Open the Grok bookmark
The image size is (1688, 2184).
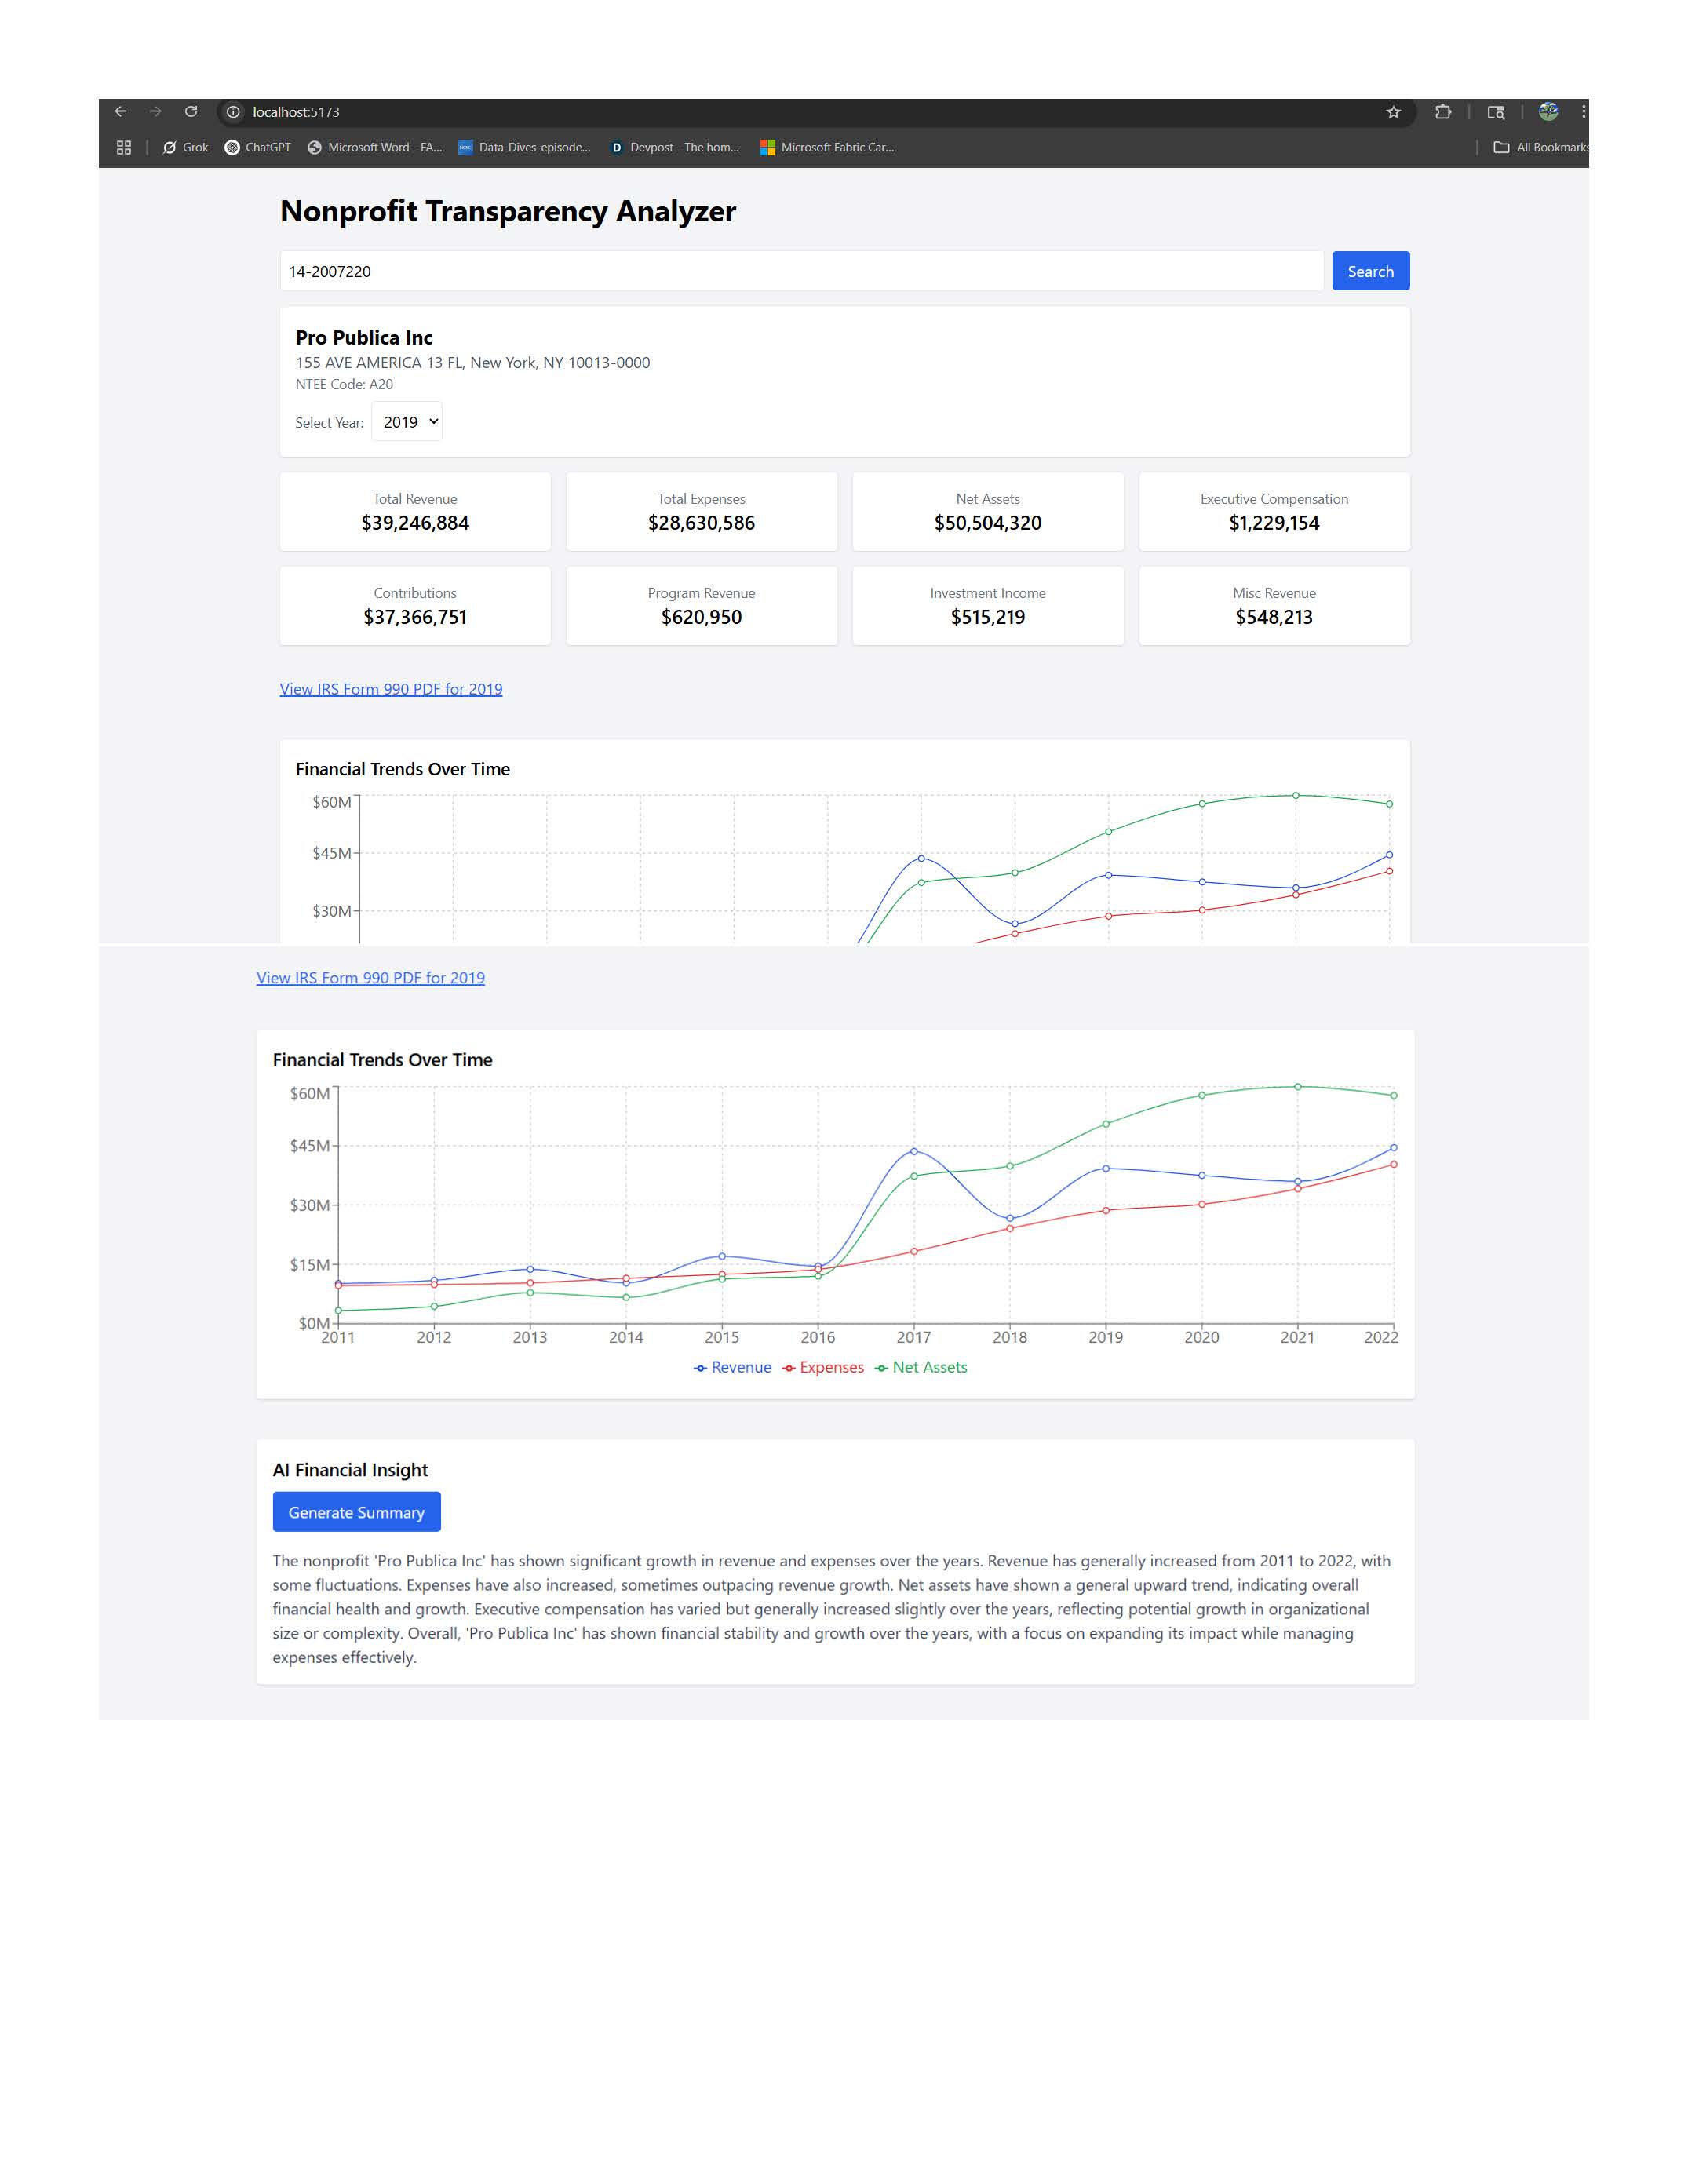(x=186, y=147)
